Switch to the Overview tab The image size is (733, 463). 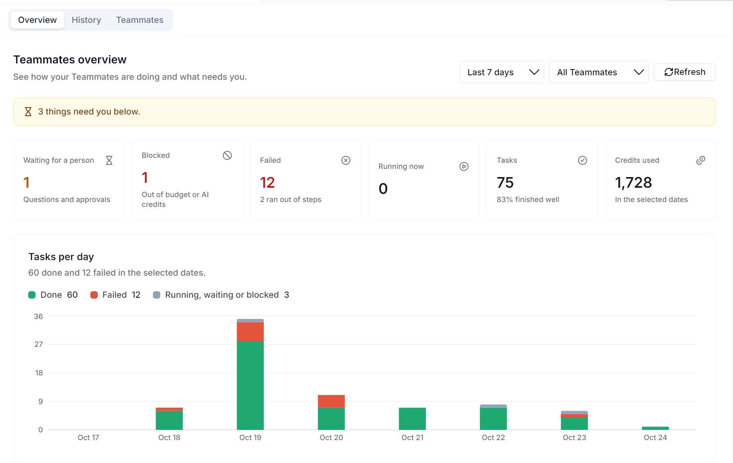[x=37, y=20]
